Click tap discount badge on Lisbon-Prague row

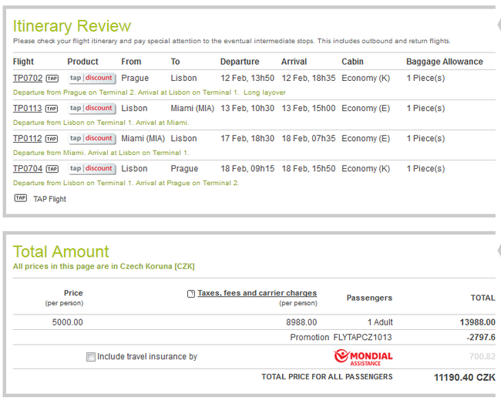point(92,168)
